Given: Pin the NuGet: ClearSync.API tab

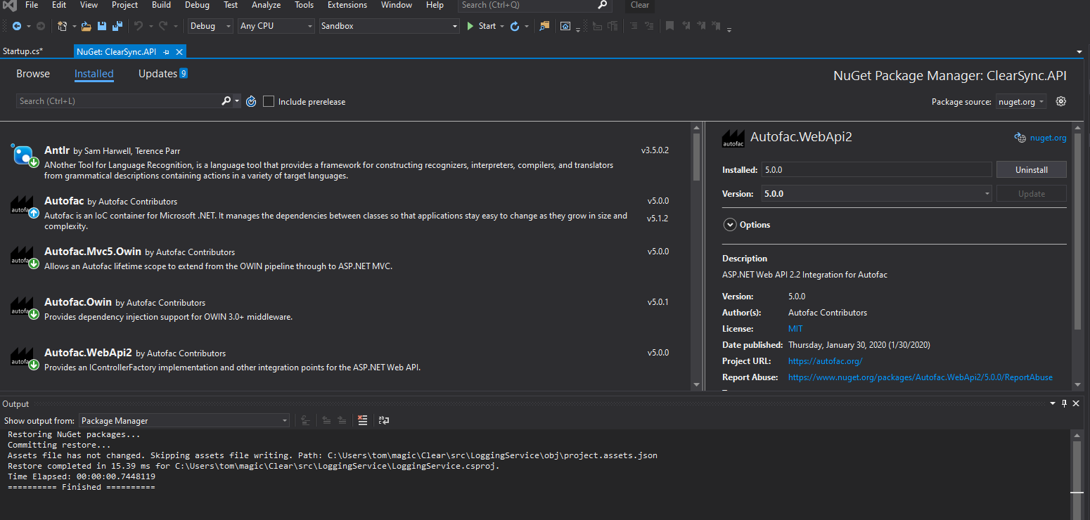Looking at the screenshot, I should point(167,52).
